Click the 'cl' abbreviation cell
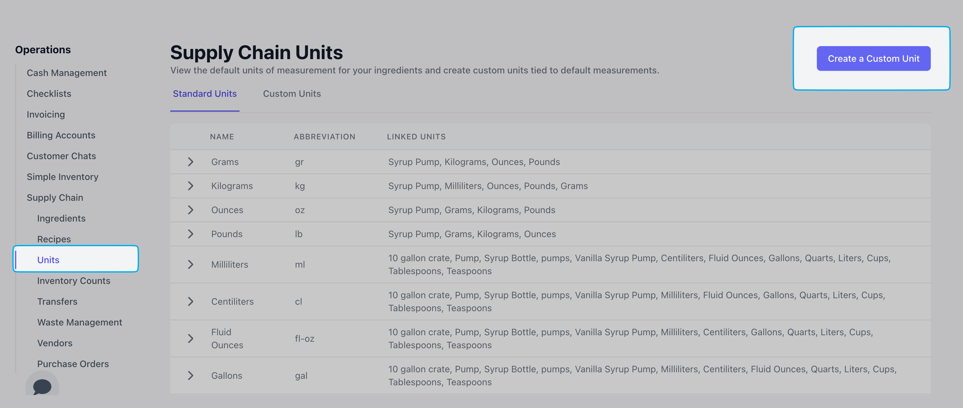This screenshot has width=963, height=408. (298, 301)
